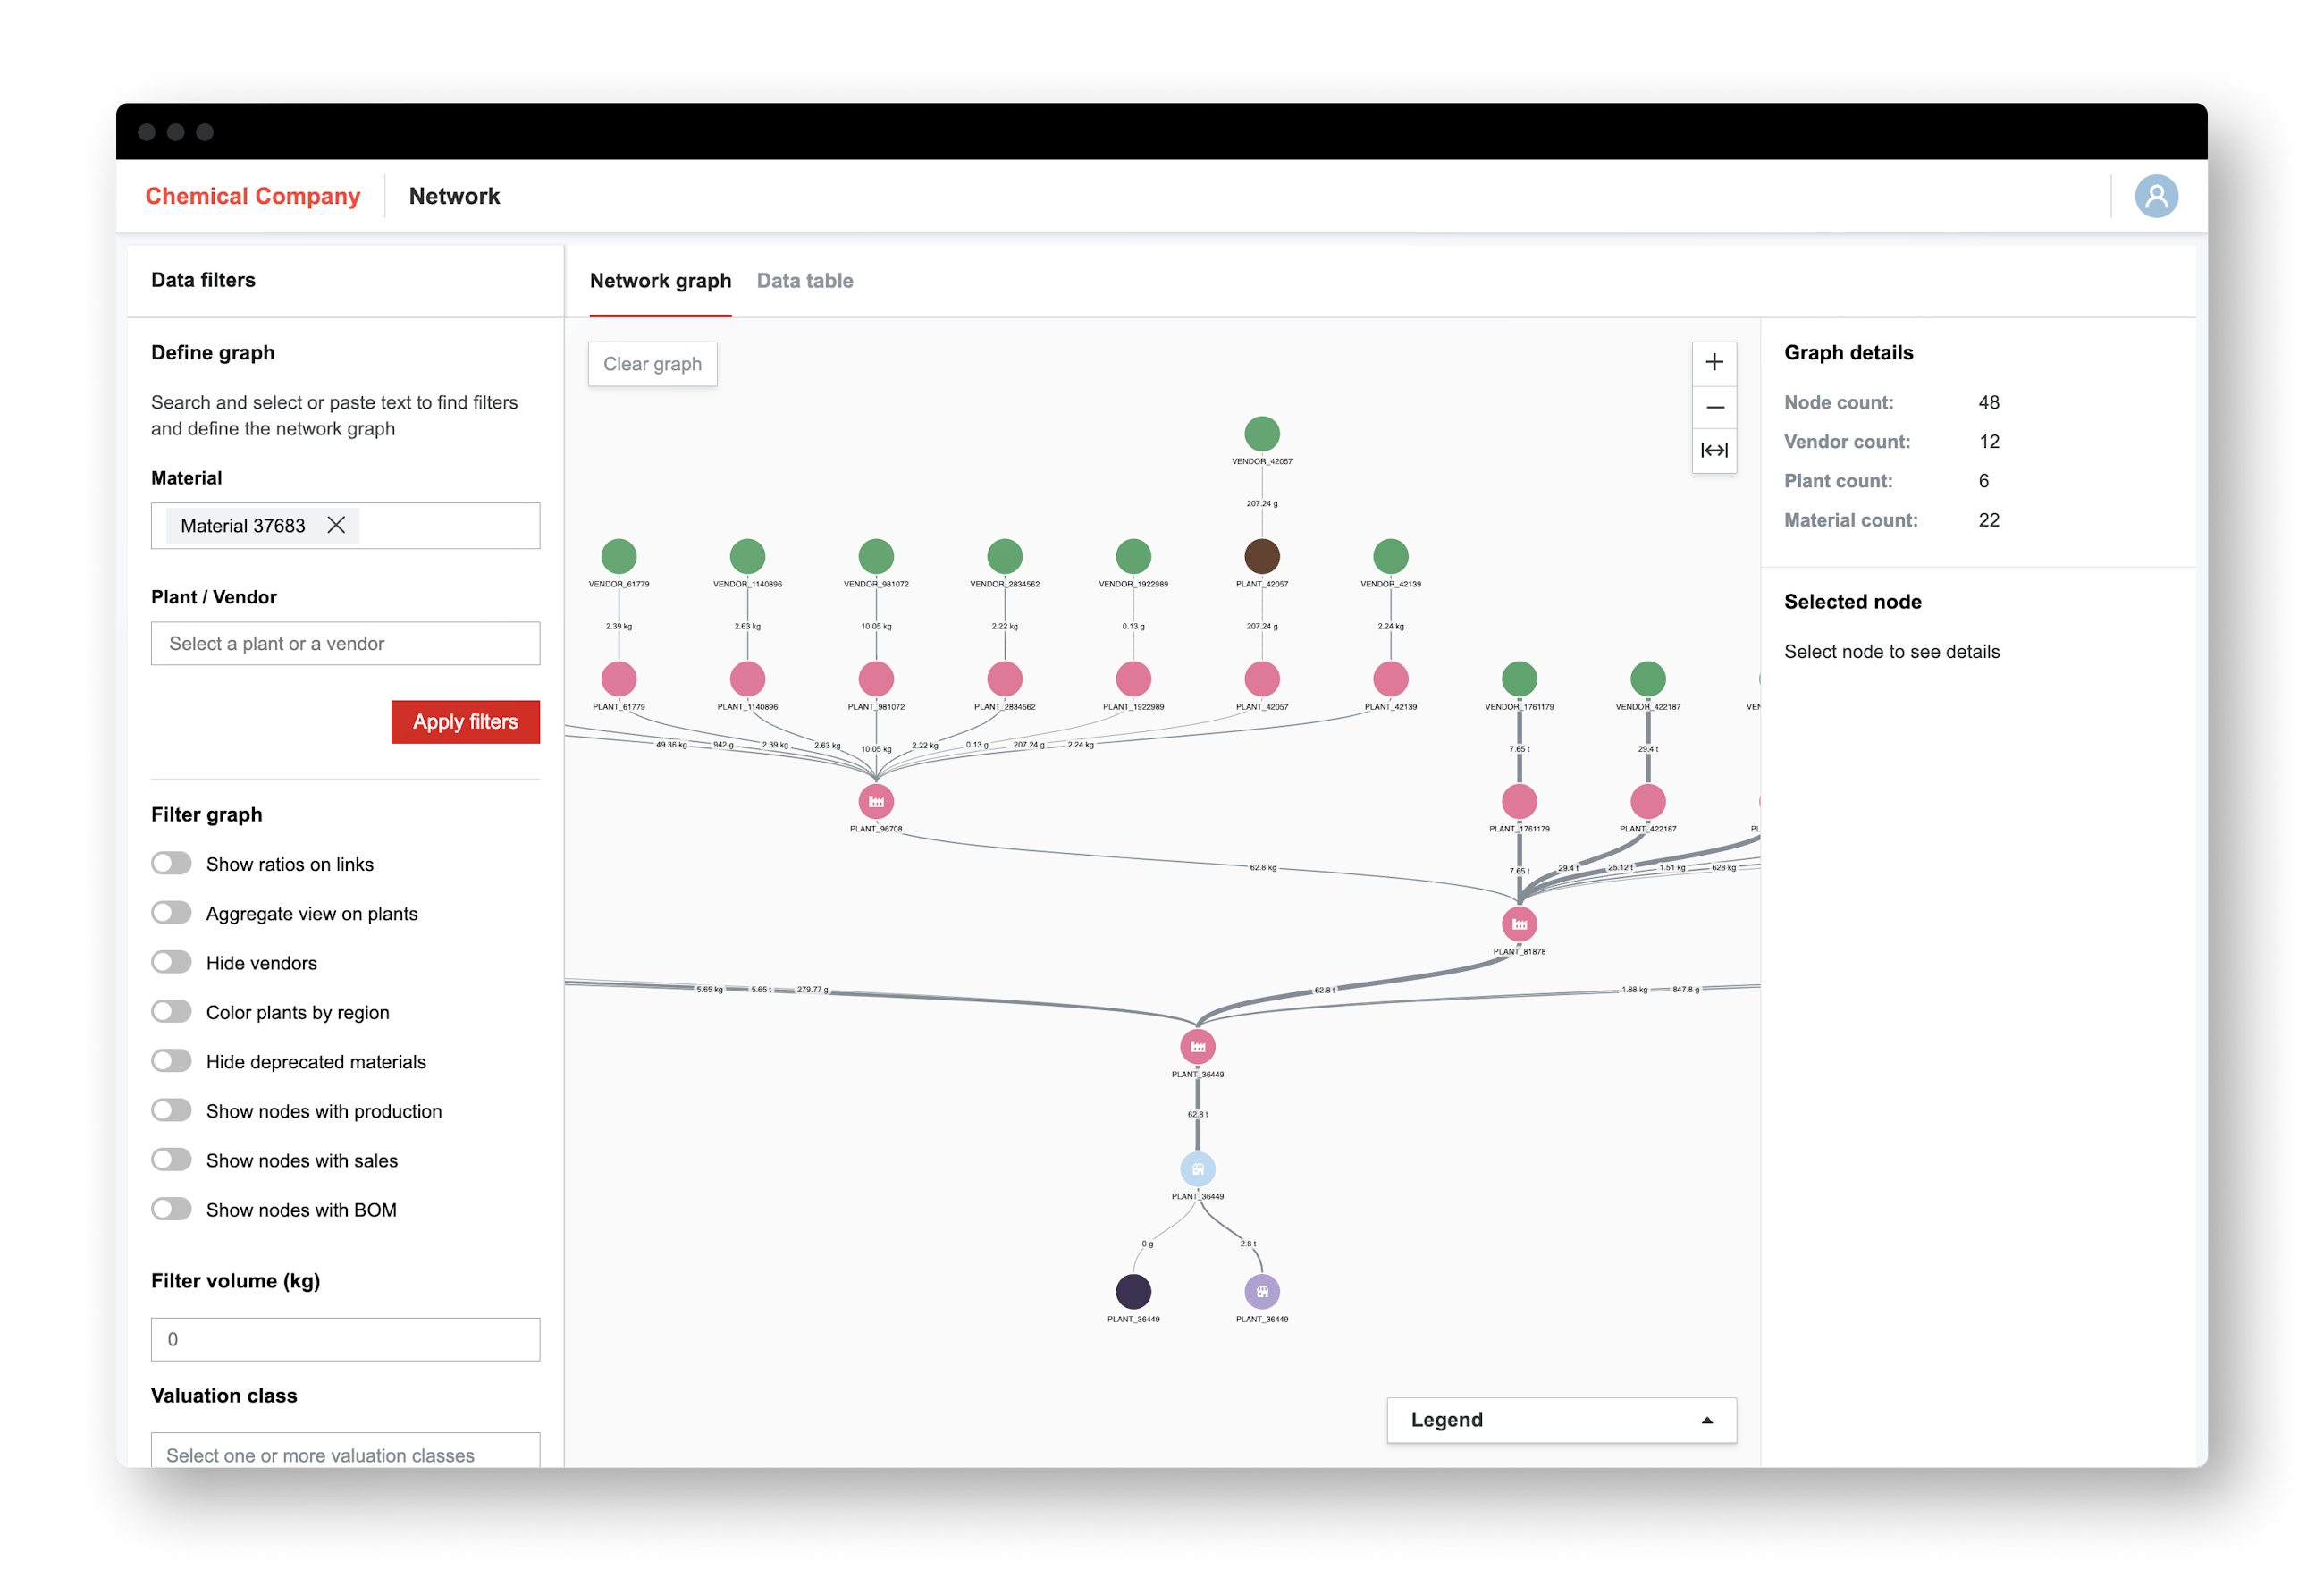Enable the Hide vendors toggle
Image resolution: width=2324 pixels, height=1569 pixels.
tap(171, 962)
